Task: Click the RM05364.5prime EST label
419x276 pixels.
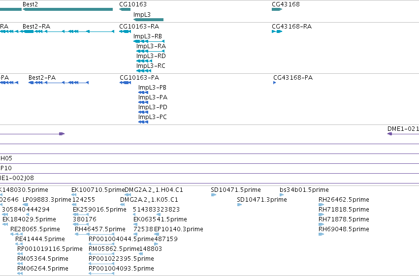Action: pyautogui.click(x=43, y=259)
